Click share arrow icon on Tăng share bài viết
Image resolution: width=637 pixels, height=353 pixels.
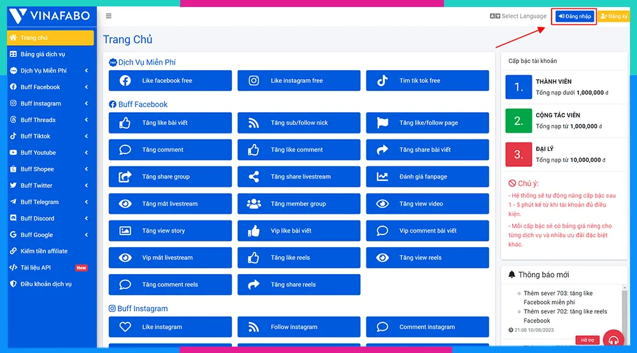tap(382, 150)
